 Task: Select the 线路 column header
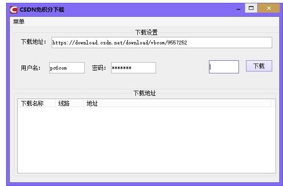[69, 103]
